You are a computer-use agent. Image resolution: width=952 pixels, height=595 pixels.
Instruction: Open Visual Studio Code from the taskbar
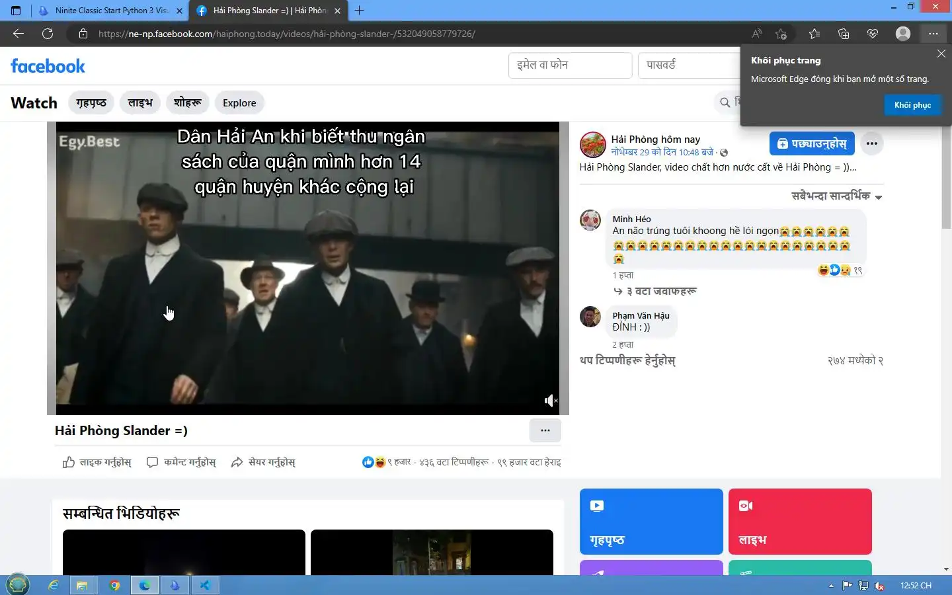pyautogui.click(x=205, y=585)
